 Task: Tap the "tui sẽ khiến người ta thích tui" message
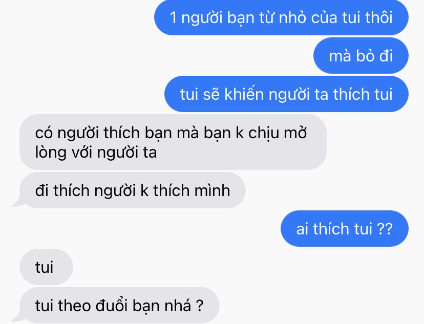pyautogui.click(x=286, y=94)
